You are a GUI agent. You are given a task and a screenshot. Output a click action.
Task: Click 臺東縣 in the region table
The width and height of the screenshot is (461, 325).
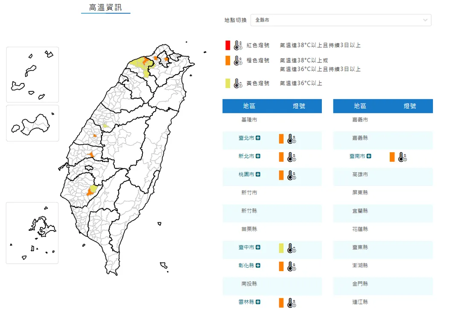point(360,247)
